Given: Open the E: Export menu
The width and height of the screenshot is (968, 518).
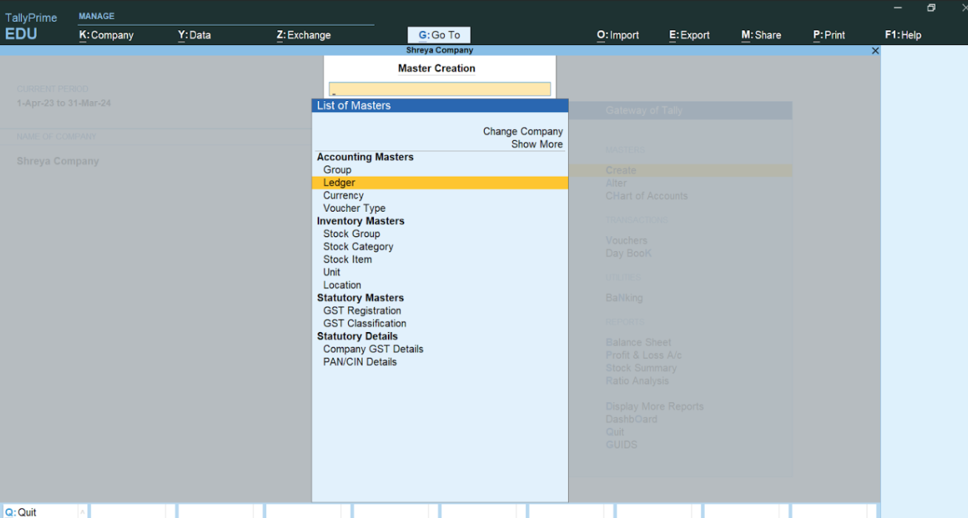Looking at the screenshot, I should (689, 35).
